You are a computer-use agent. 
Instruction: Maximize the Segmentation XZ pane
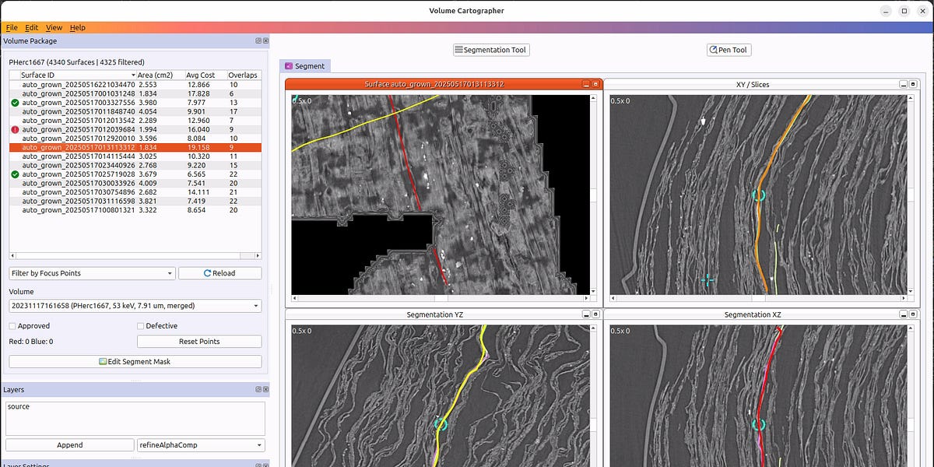(913, 314)
